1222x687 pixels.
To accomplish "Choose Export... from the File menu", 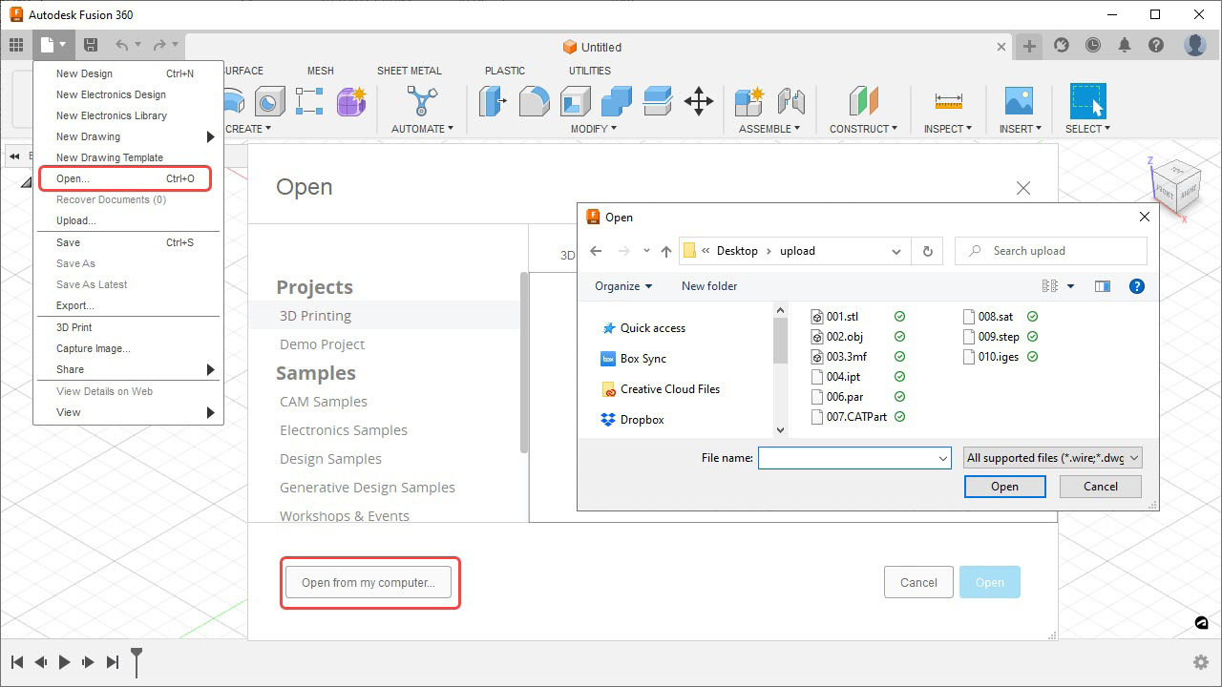I will click(x=128, y=305).
